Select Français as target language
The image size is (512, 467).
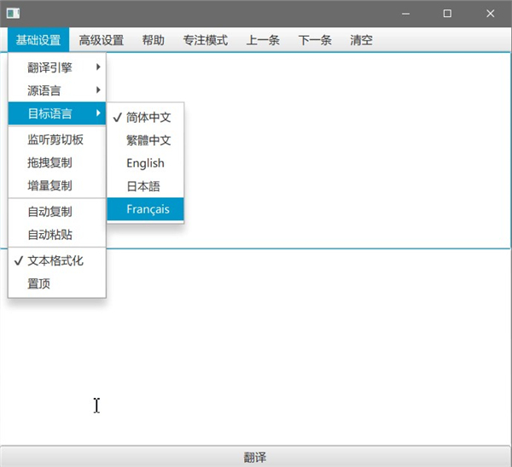(148, 209)
